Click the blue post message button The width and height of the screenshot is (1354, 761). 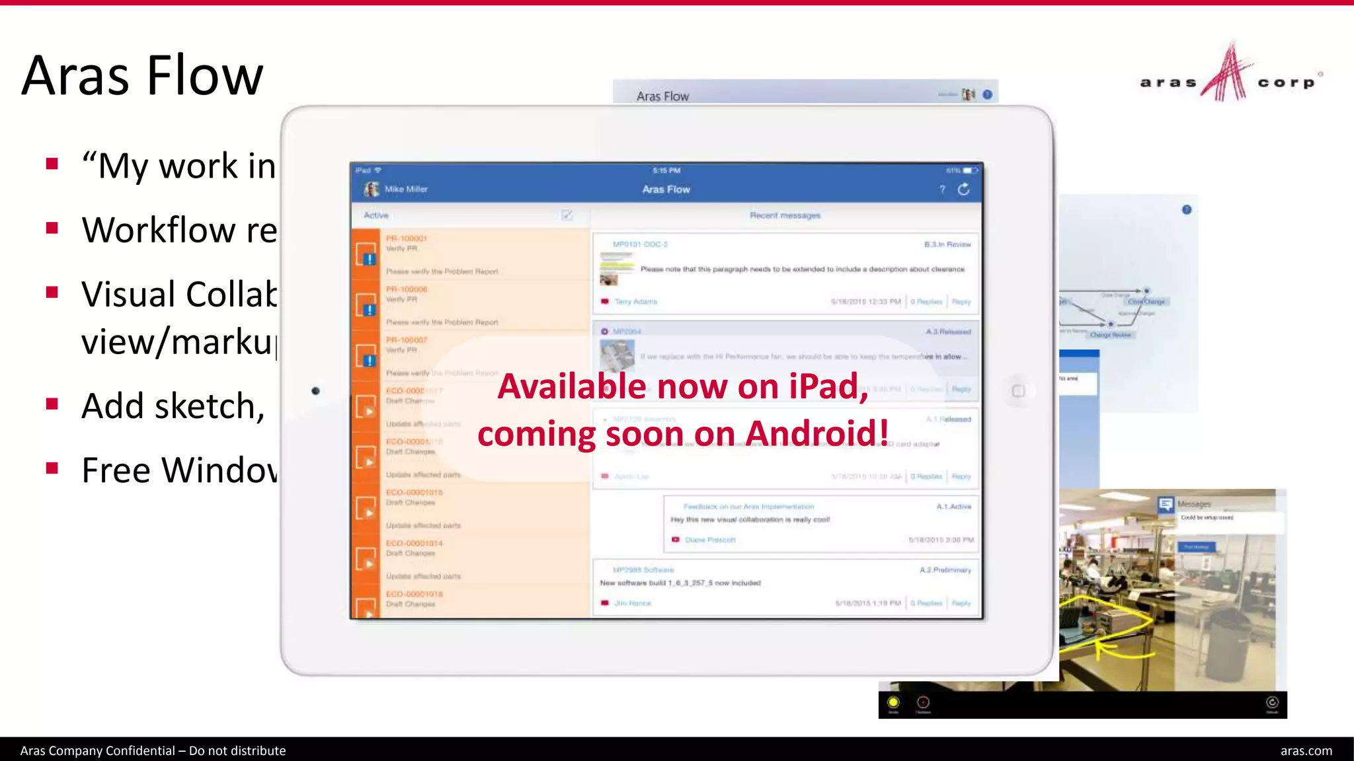point(1196,547)
